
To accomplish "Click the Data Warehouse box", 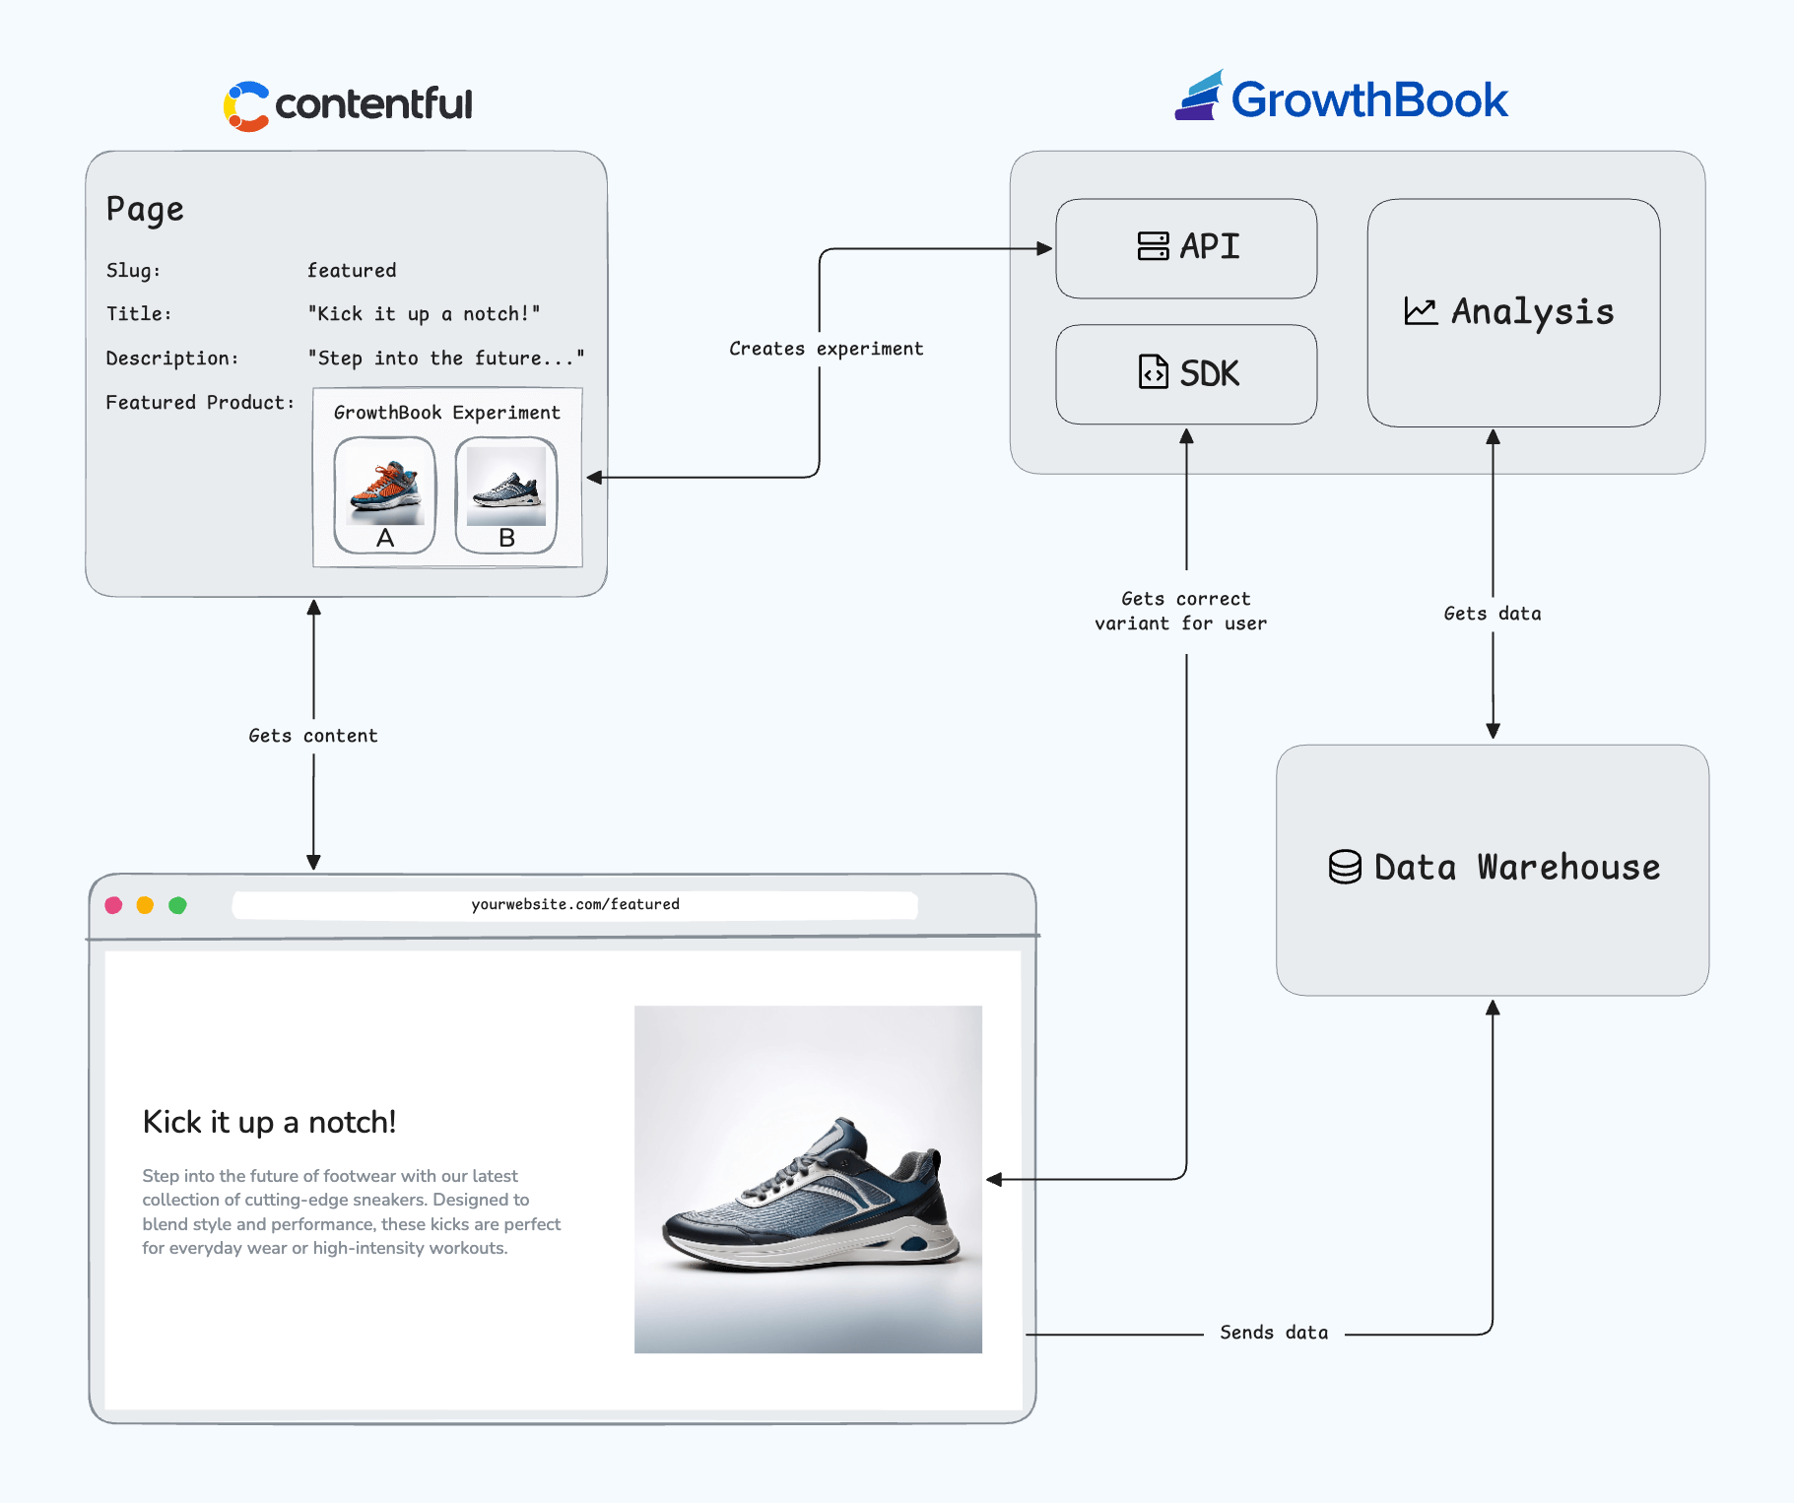I will point(1493,870).
